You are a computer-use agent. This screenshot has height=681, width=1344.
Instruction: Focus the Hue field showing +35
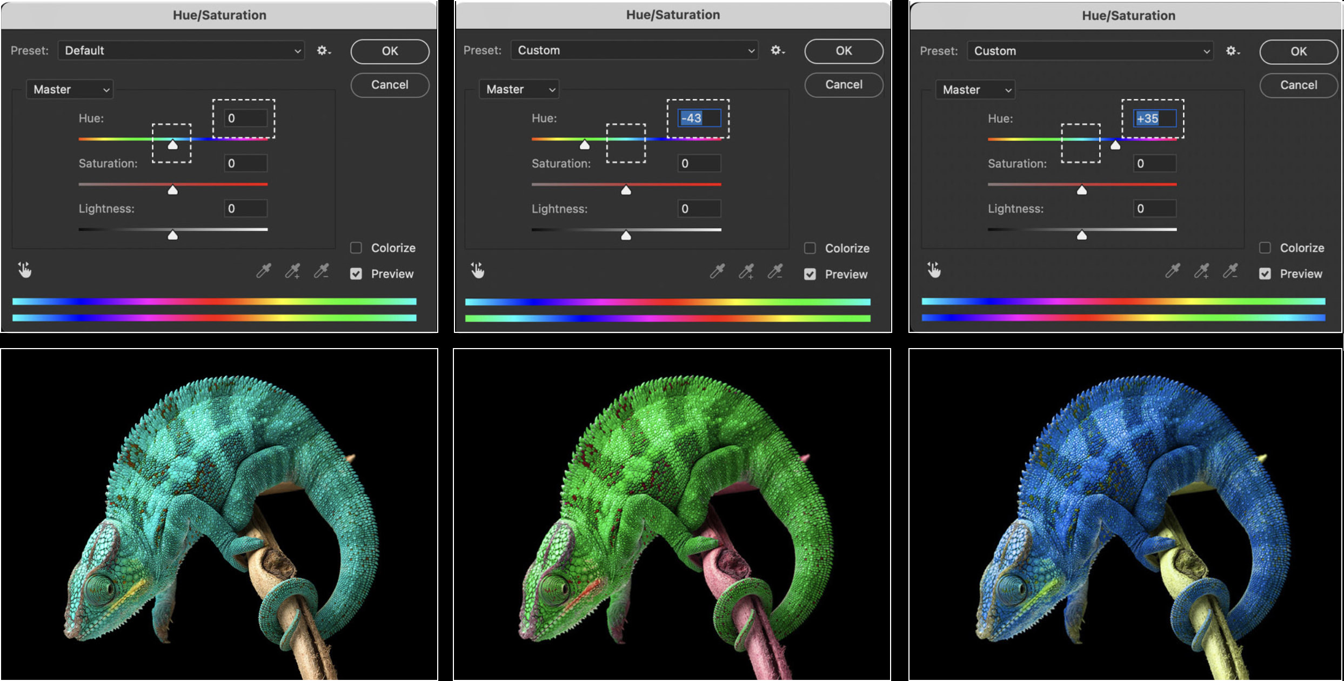click(1155, 118)
